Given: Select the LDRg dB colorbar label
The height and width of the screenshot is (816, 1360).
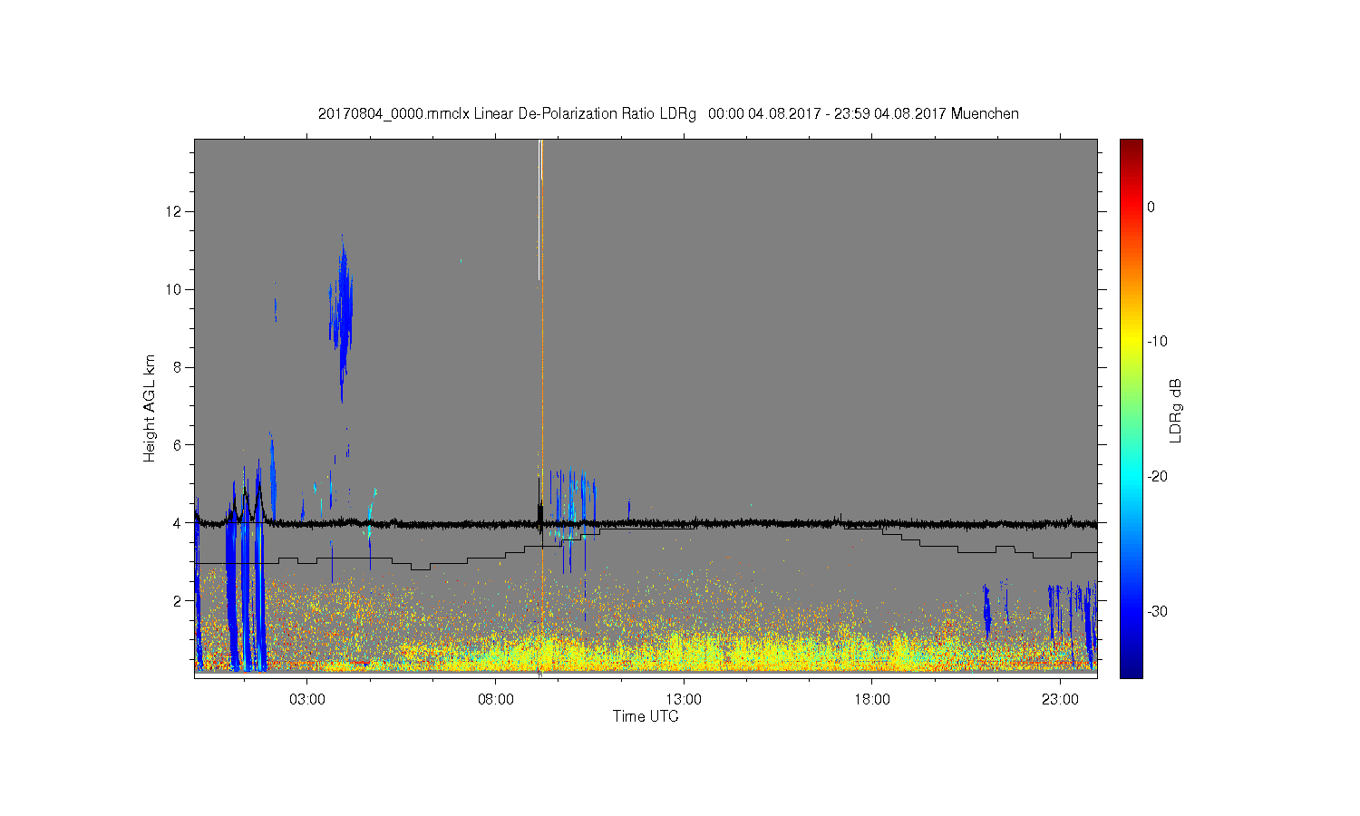Looking at the screenshot, I should (1176, 410).
